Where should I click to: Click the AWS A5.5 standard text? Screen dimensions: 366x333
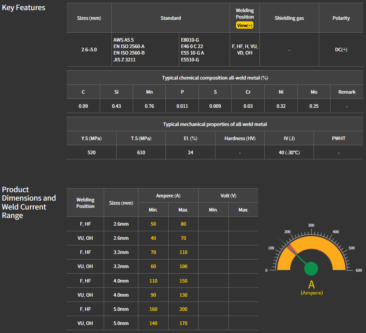pyautogui.click(x=124, y=40)
